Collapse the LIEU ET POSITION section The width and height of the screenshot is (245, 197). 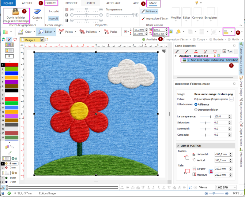[178, 146]
